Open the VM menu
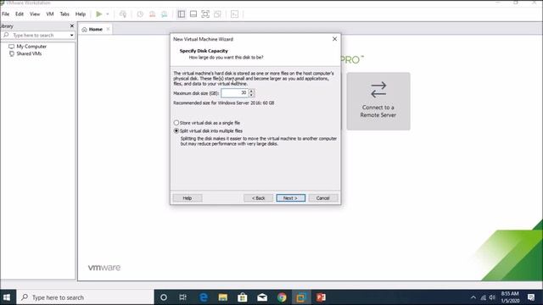This screenshot has width=543, height=305. [x=50, y=14]
